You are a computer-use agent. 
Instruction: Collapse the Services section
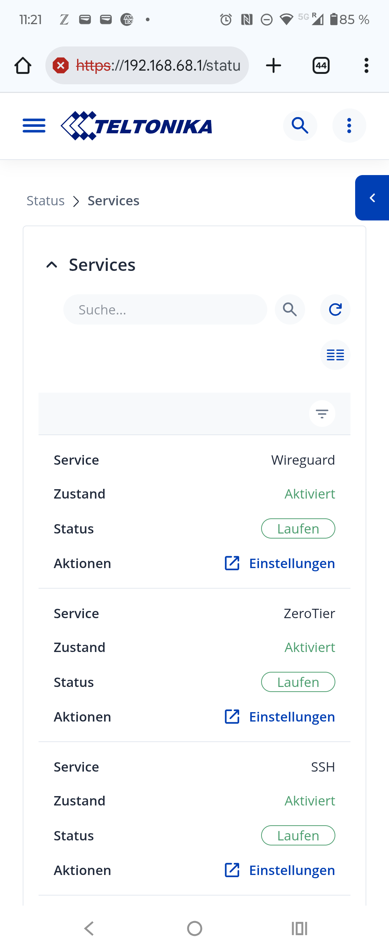pyautogui.click(x=52, y=265)
